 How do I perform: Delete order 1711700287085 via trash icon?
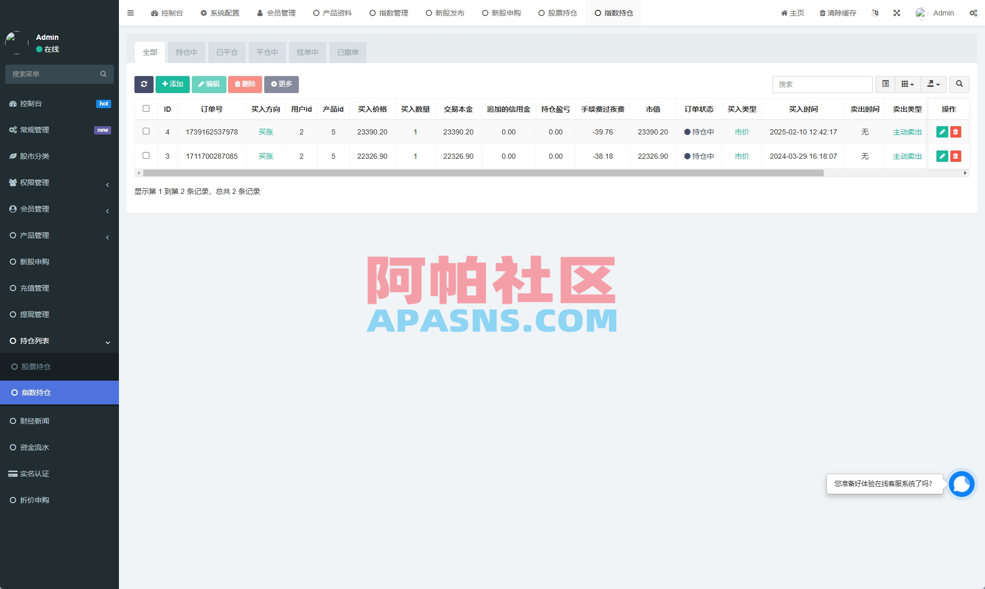956,156
